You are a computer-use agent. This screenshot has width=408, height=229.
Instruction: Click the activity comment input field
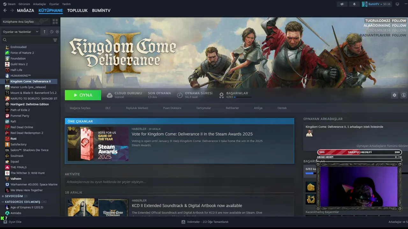point(179,182)
